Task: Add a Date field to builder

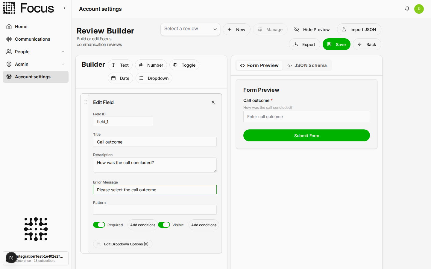Action: point(120,78)
